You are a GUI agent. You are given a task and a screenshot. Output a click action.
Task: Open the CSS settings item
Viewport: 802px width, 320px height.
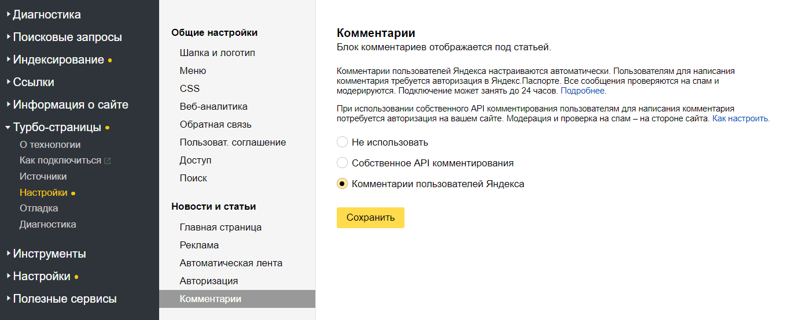(x=190, y=88)
